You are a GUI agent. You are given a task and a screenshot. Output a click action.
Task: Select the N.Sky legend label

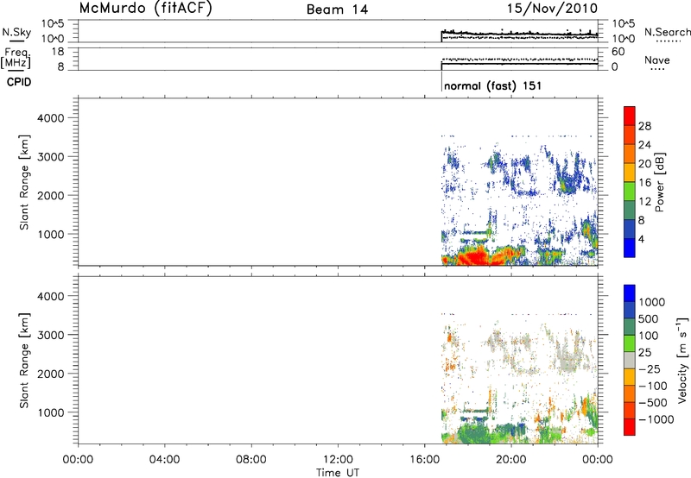tap(16, 32)
